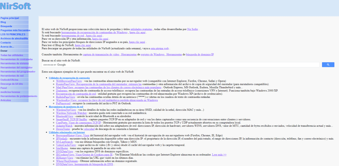339x166 pixels.
Task: Open the WirelessNetView link
Action: (66, 110)
